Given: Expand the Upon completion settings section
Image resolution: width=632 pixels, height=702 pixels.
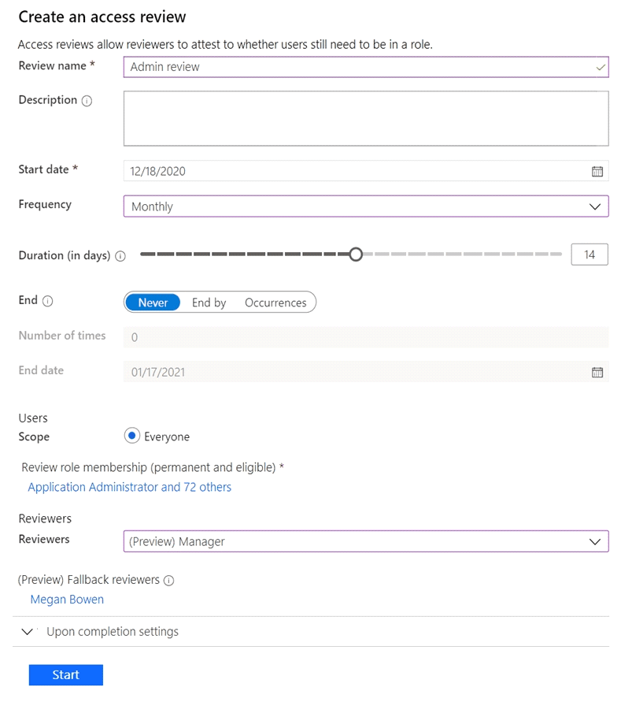Looking at the screenshot, I should click(x=113, y=632).
